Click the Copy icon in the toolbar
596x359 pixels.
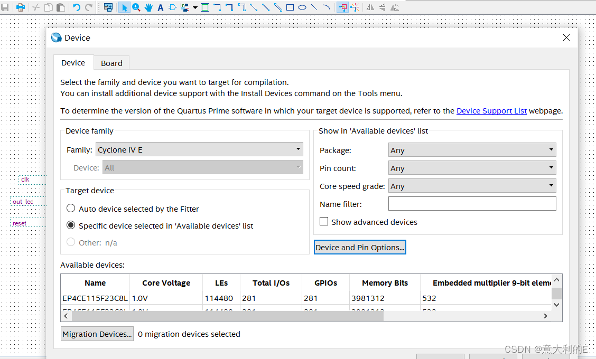pyautogui.click(x=48, y=7)
